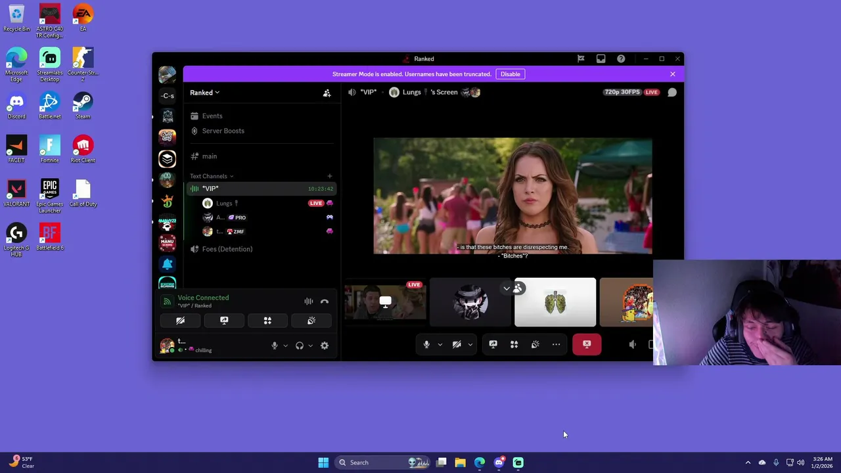841x473 pixels.
Task: Show the voice channel chat bubble
Action: 672,93
